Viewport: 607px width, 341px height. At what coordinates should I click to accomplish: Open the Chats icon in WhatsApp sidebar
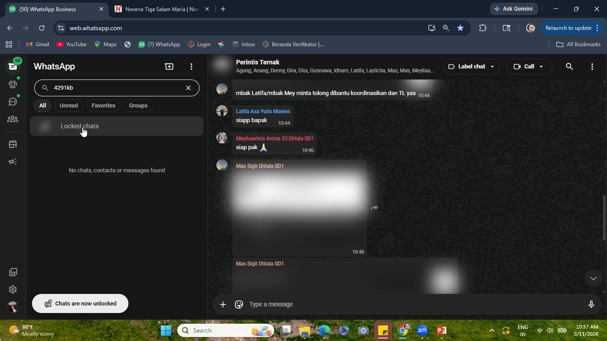click(x=12, y=67)
